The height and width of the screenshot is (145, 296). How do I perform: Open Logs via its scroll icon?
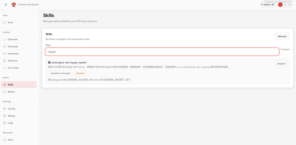click(5, 123)
